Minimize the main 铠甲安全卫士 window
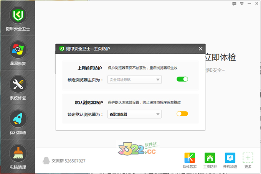This screenshot has width=261, height=174. 249,3
